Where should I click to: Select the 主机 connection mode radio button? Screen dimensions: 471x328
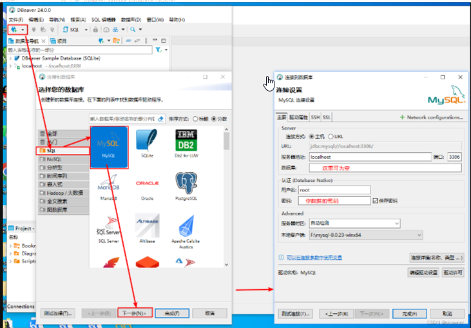[x=311, y=137]
